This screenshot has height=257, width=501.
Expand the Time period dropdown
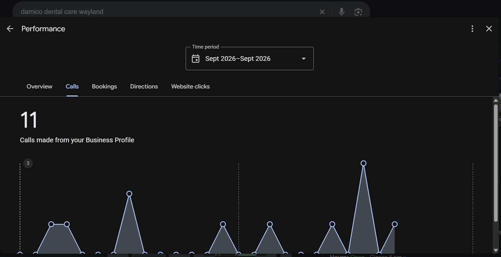[x=250, y=59]
